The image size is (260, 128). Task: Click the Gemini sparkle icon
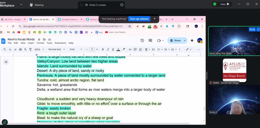coord(192,40)
